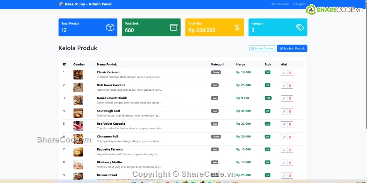
Task: Click the Total Stok green card
Action: (151, 27)
